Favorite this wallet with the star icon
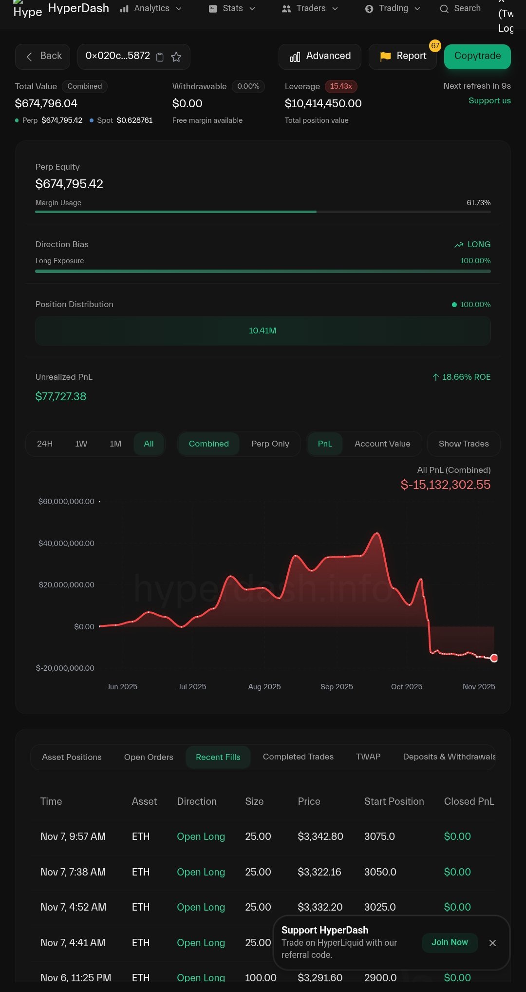526x992 pixels. point(176,57)
